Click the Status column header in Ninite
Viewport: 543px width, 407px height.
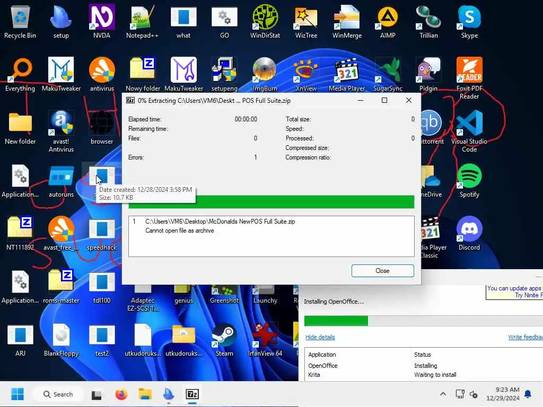[x=422, y=355]
